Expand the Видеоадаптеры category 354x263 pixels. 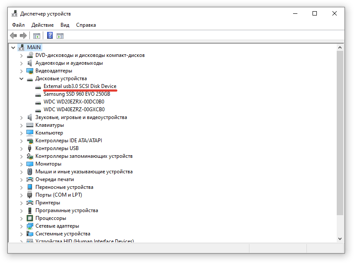pyautogui.click(x=21, y=71)
